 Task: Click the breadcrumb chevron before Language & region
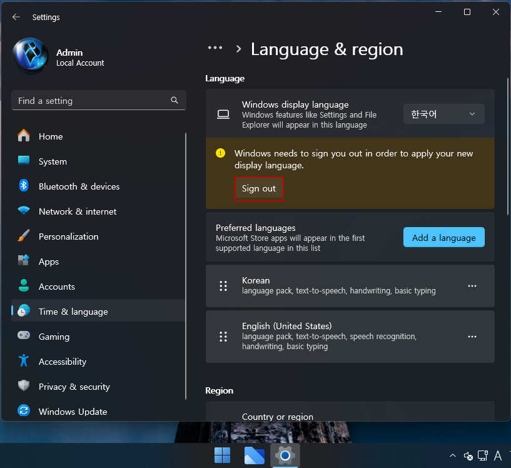click(238, 49)
